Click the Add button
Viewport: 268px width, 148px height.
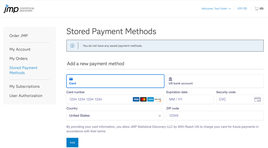pyautogui.click(x=72, y=143)
